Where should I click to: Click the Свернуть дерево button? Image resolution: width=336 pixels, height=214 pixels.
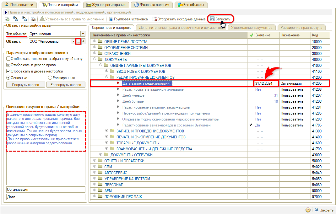25,85
